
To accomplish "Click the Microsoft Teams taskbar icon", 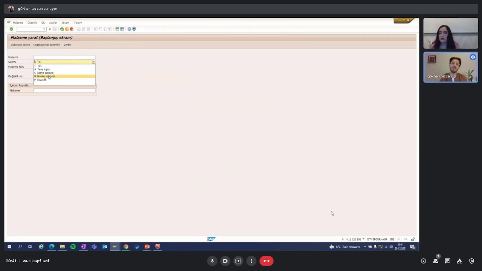I will [x=94, y=247].
